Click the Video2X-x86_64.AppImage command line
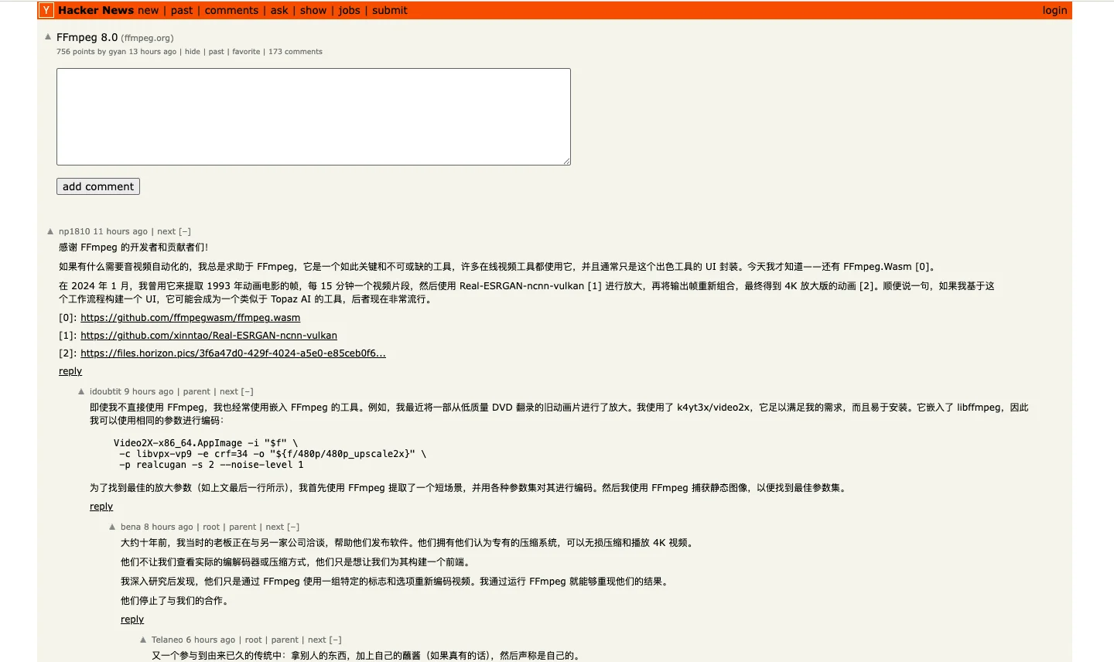The image size is (1114, 662). (206, 443)
